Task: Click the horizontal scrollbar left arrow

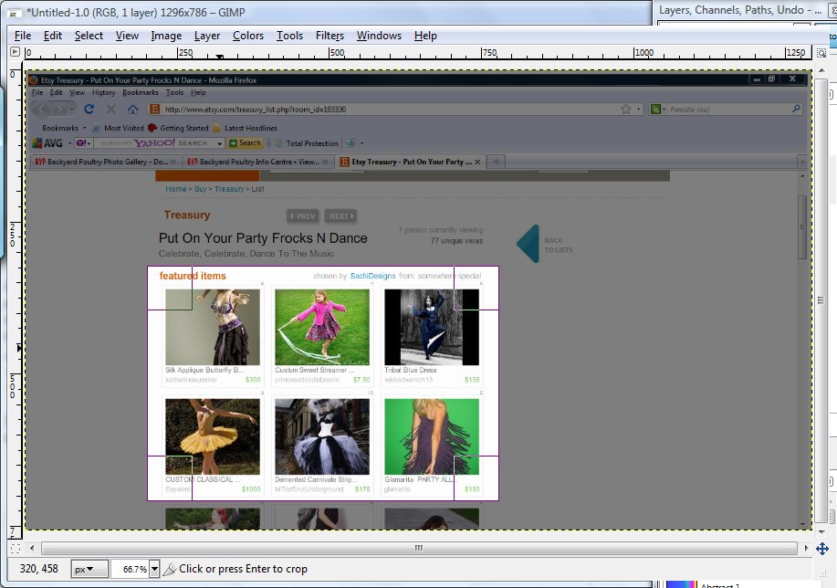Action: click(32, 548)
